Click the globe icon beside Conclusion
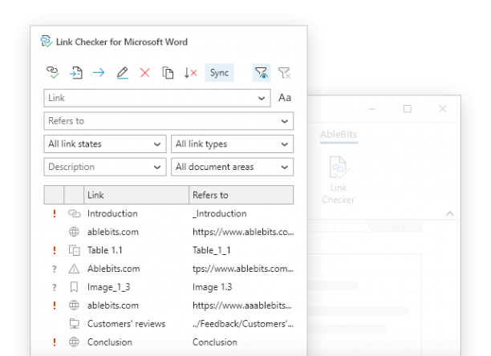491x356 pixels. pyautogui.click(x=74, y=342)
